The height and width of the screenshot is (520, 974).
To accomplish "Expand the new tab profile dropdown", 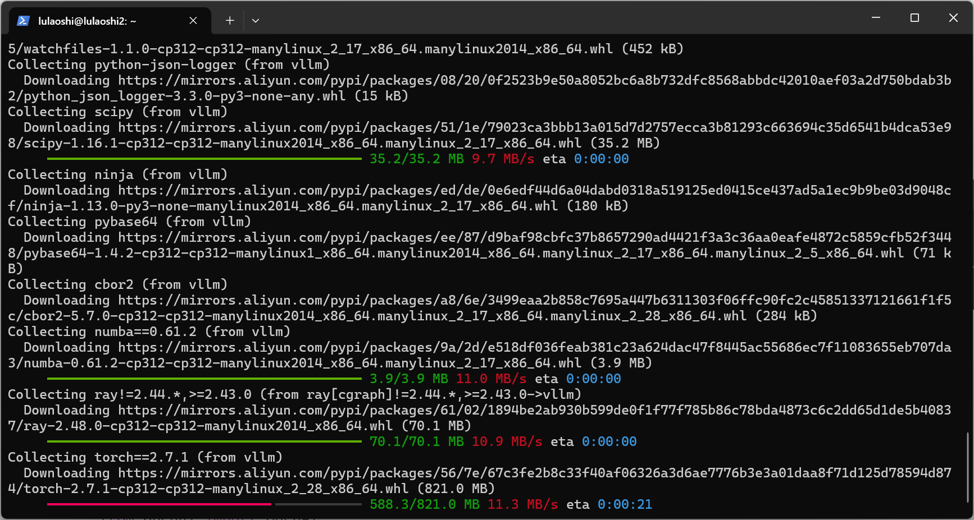I will coord(256,21).
